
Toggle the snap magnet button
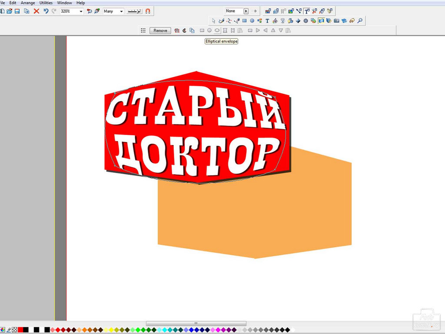point(148,11)
